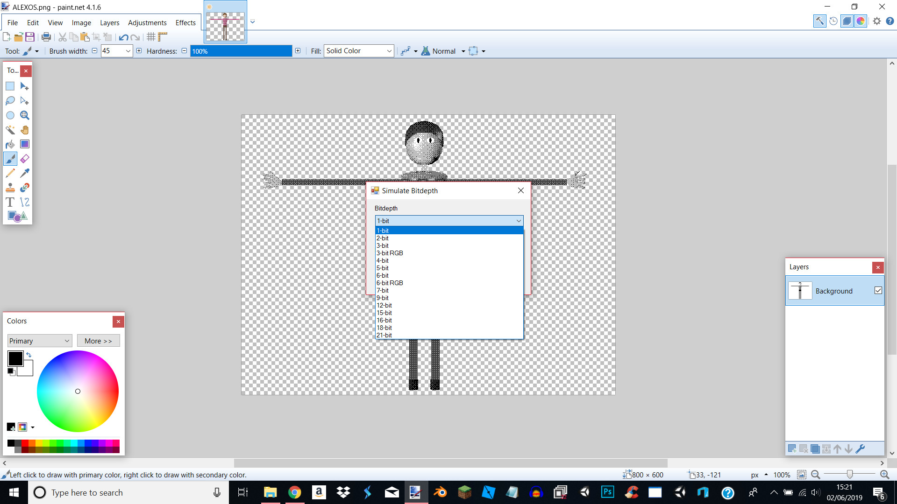Open the Edit menu
The image size is (897, 504).
coord(33,22)
